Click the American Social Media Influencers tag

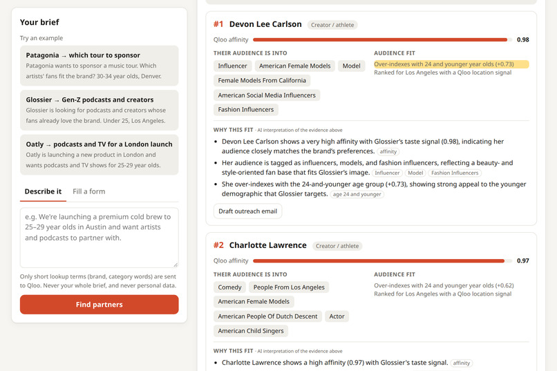267,95
